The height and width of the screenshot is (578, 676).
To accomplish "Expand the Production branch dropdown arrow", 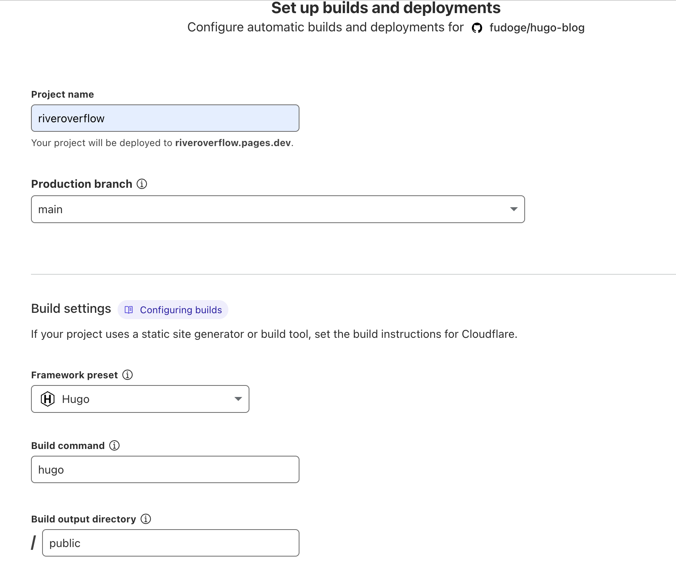I will click(514, 209).
